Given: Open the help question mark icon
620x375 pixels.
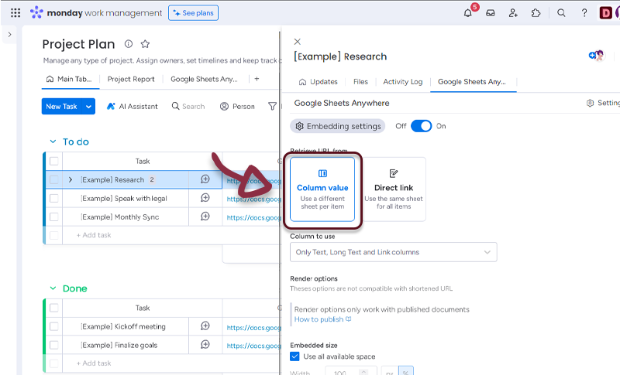Looking at the screenshot, I should click(x=584, y=13).
